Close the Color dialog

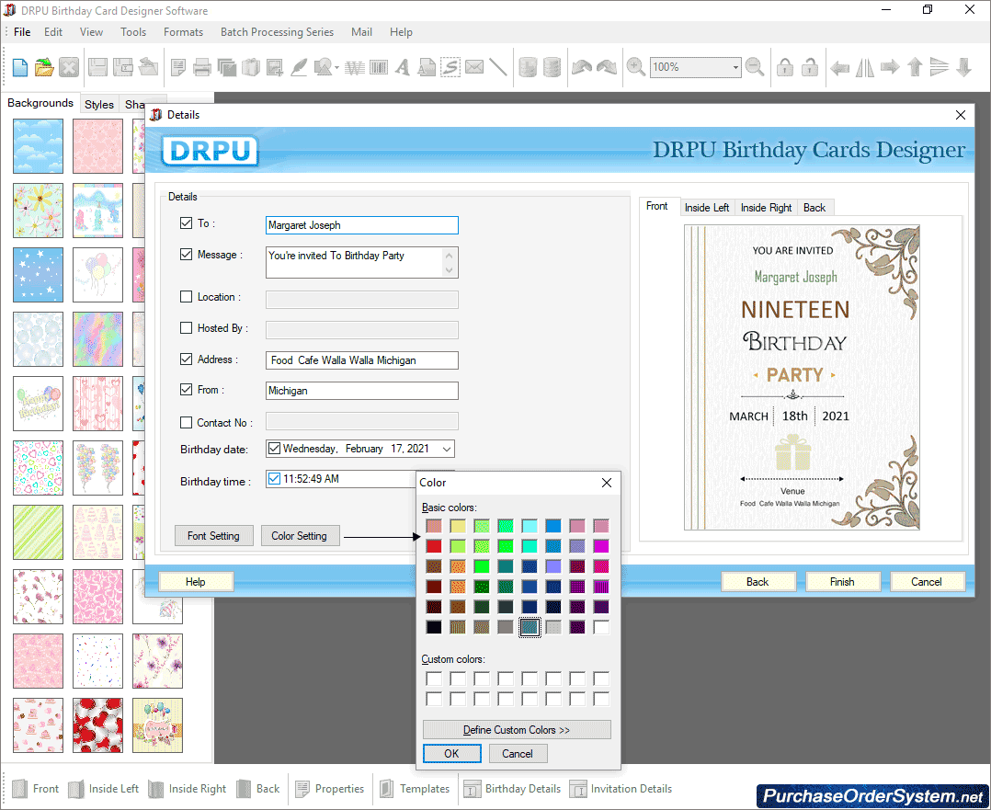(x=607, y=483)
